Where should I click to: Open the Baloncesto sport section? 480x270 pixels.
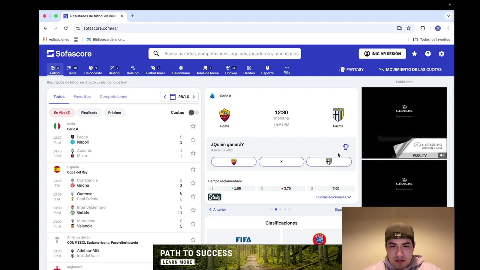93,70
